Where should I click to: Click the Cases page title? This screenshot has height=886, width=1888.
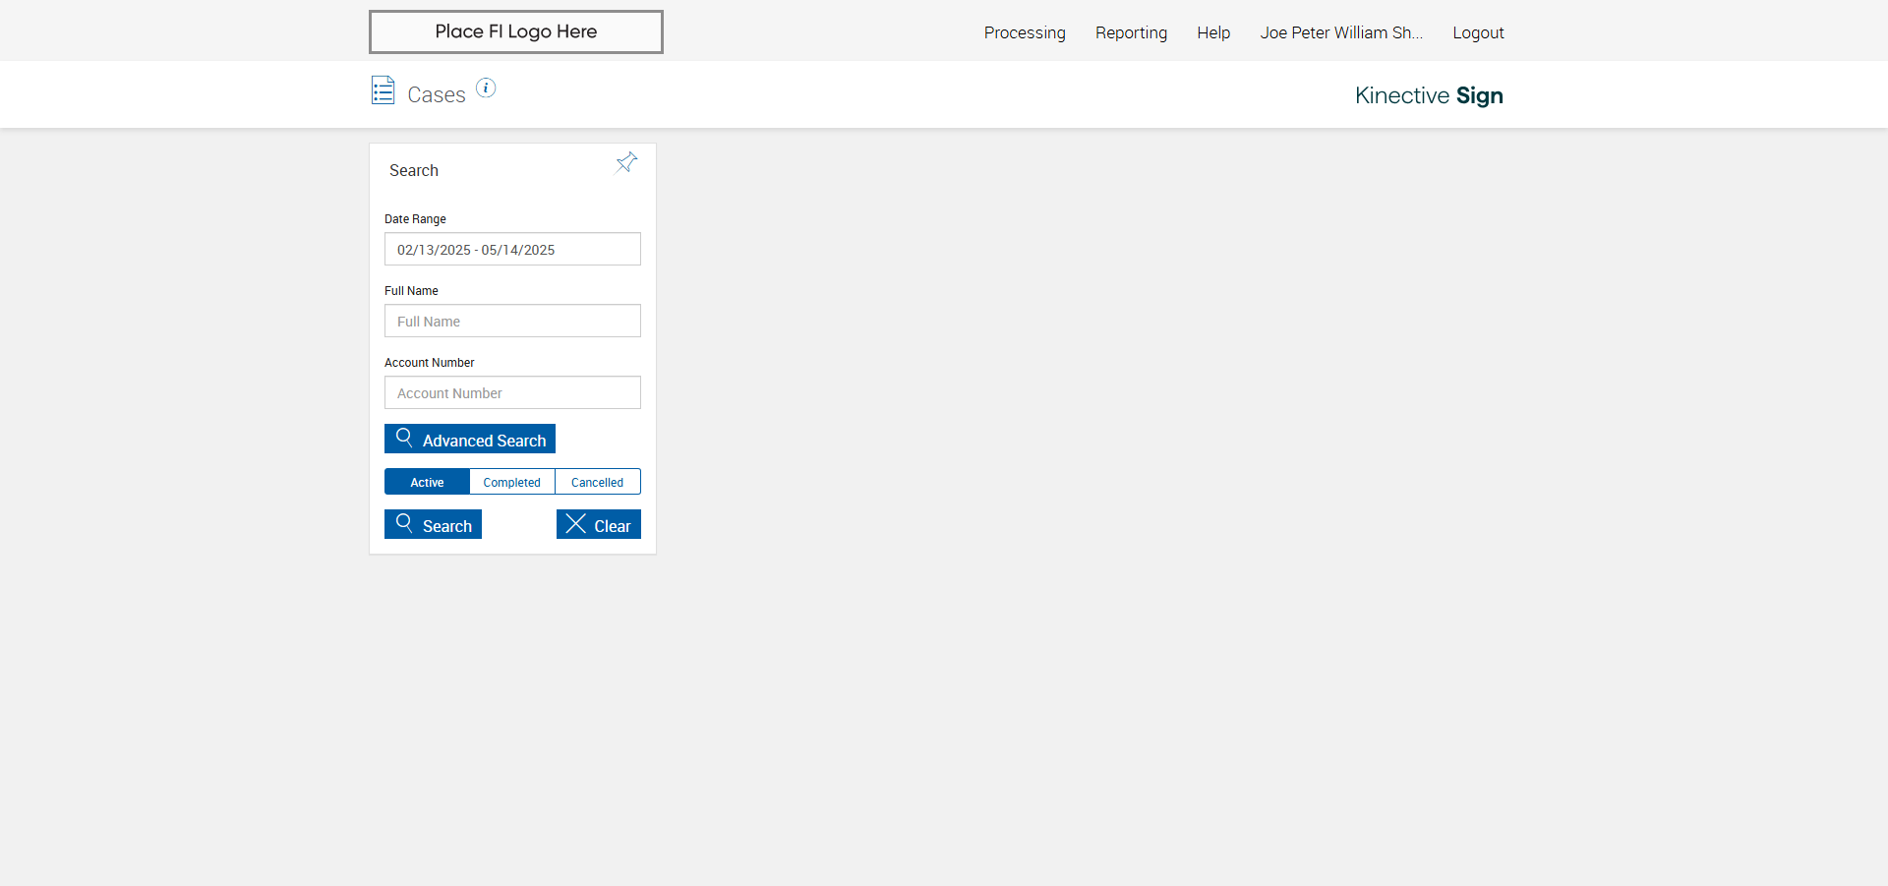(437, 94)
